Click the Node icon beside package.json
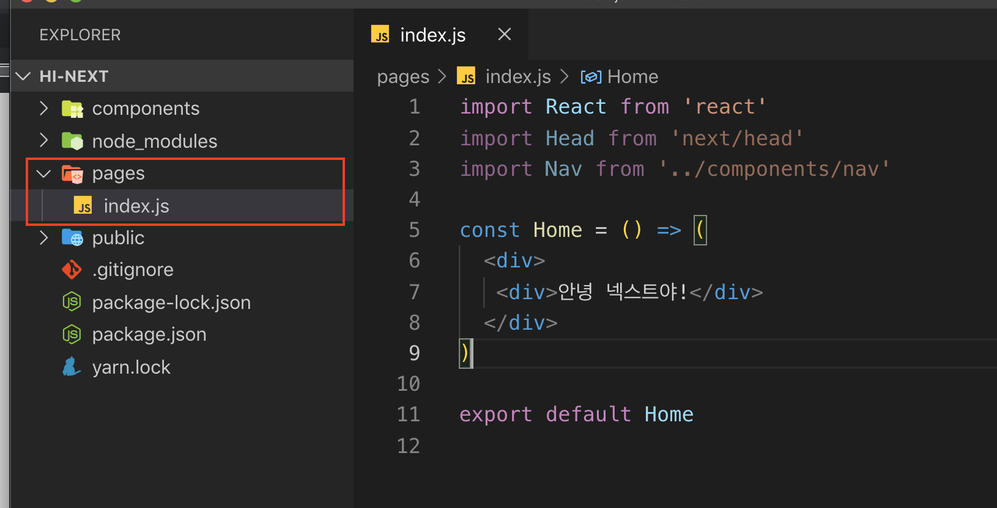 click(72, 334)
